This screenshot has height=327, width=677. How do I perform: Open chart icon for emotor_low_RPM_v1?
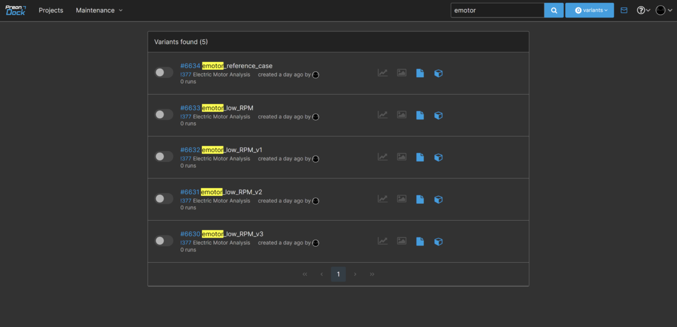point(383,157)
